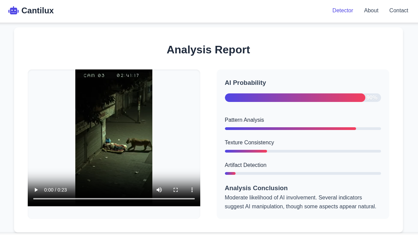This screenshot has width=418, height=235.
Task: Click the 0:00 / 0:23 time display
Action: click(x=55, y=190)
